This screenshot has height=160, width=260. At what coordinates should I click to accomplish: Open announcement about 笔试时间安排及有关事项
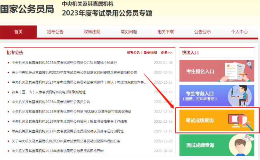[74, 72]
